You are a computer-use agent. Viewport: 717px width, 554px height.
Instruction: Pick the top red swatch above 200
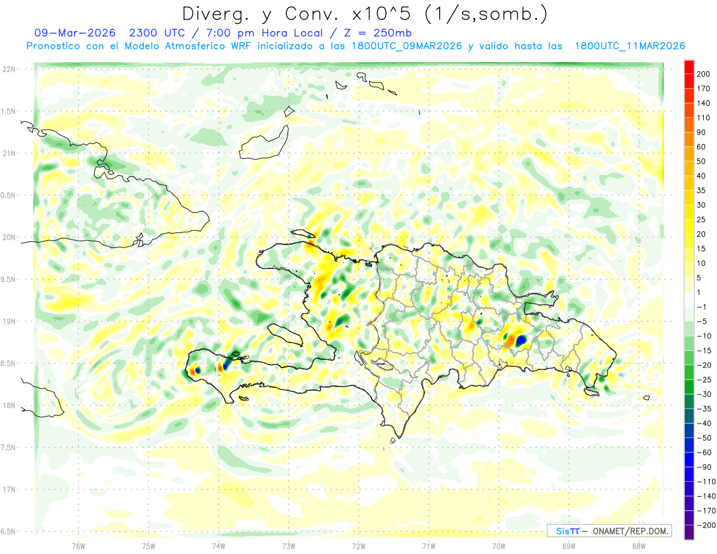(x=689, y=67)
